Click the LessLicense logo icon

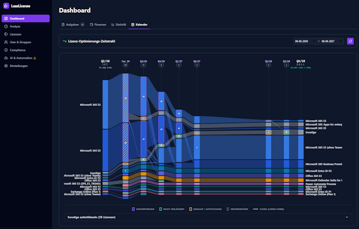point(6,6)
